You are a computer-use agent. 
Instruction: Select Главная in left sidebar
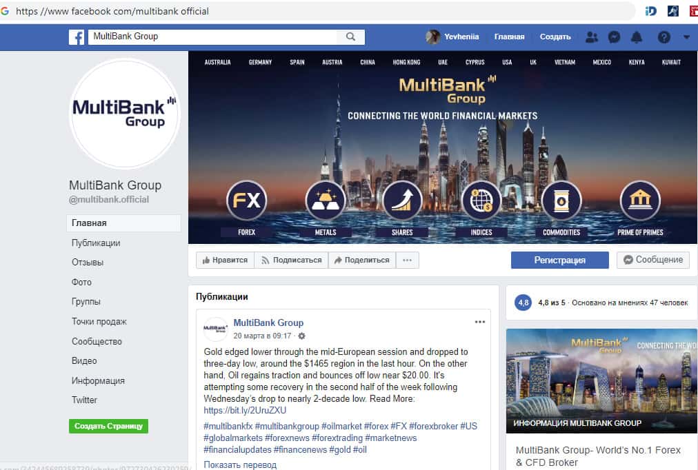(x=123, y=223)
